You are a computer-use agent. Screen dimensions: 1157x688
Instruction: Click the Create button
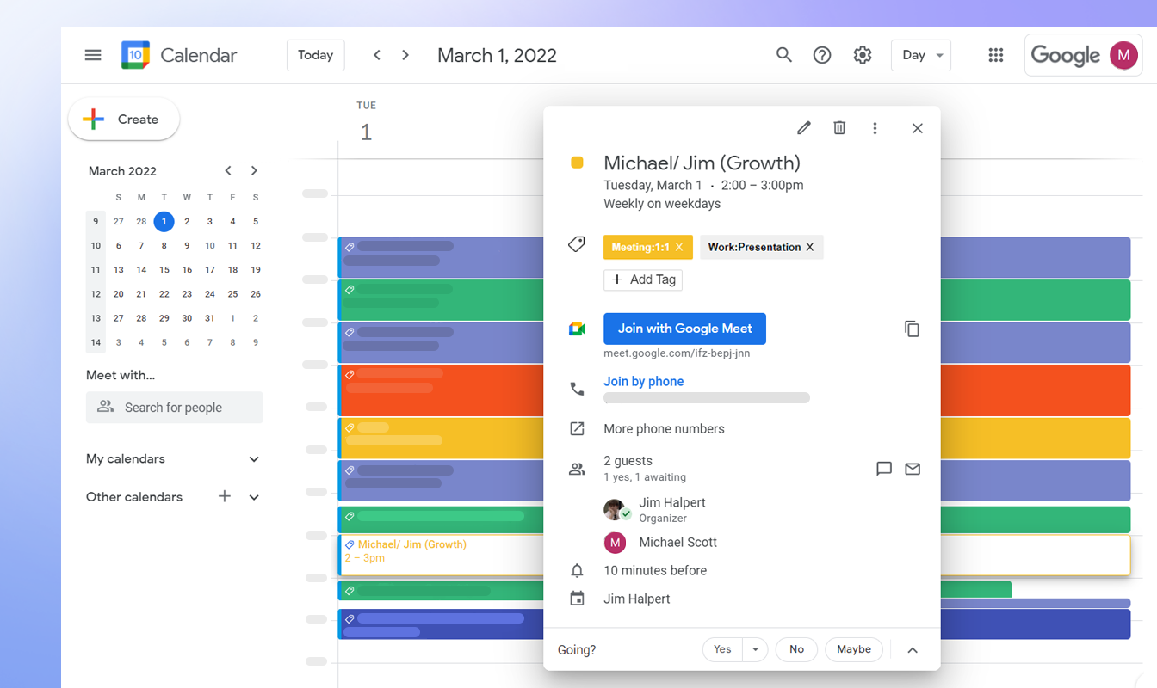(124, 120)
